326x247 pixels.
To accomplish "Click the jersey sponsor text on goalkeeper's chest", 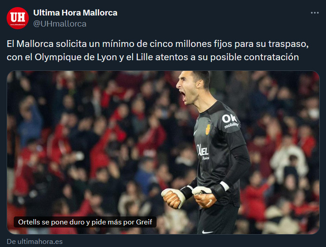I will pyautogui.click(x=203, y=152).
